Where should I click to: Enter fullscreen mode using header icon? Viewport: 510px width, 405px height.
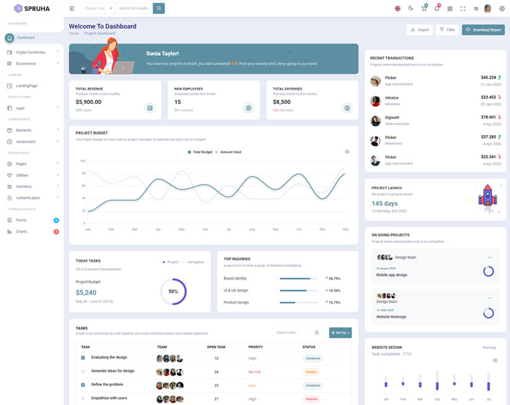pyautogui.click(x=463, y=8)
